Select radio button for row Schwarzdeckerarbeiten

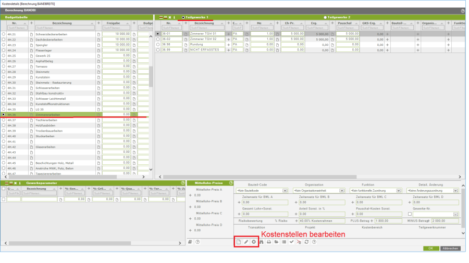tap(4, 34)
